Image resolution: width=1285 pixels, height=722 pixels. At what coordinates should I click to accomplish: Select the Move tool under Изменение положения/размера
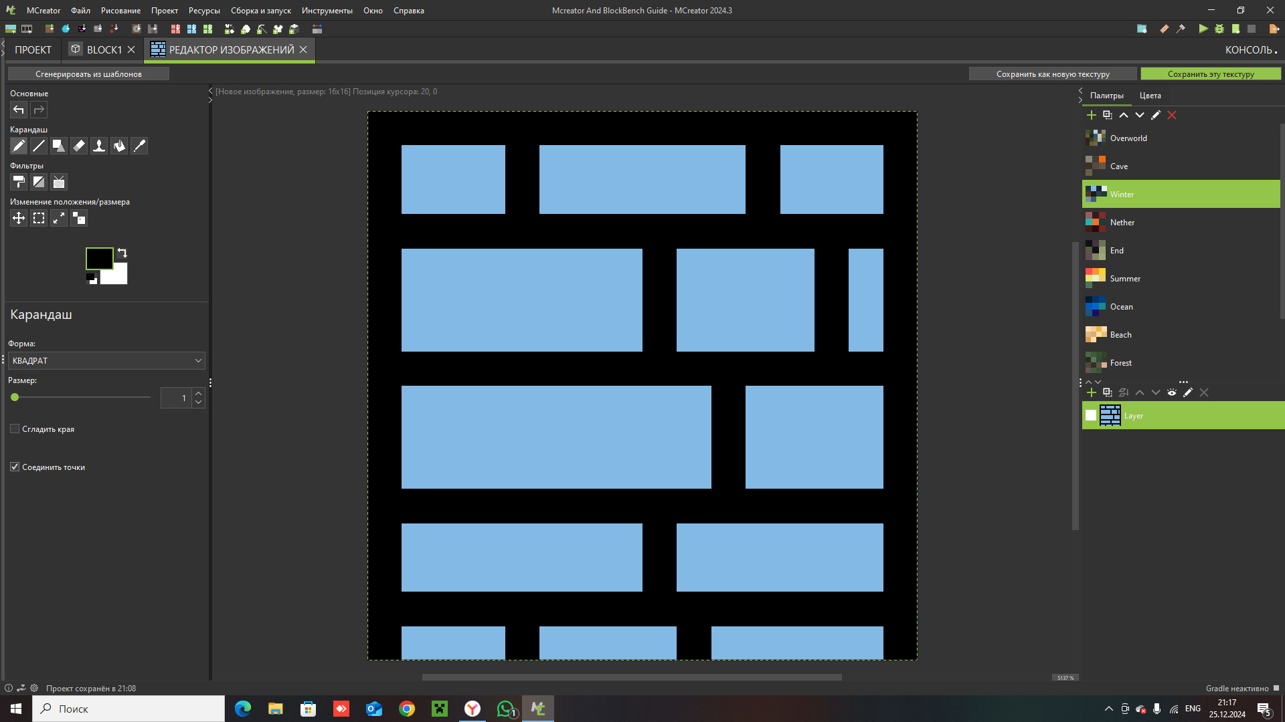[18, 218]
